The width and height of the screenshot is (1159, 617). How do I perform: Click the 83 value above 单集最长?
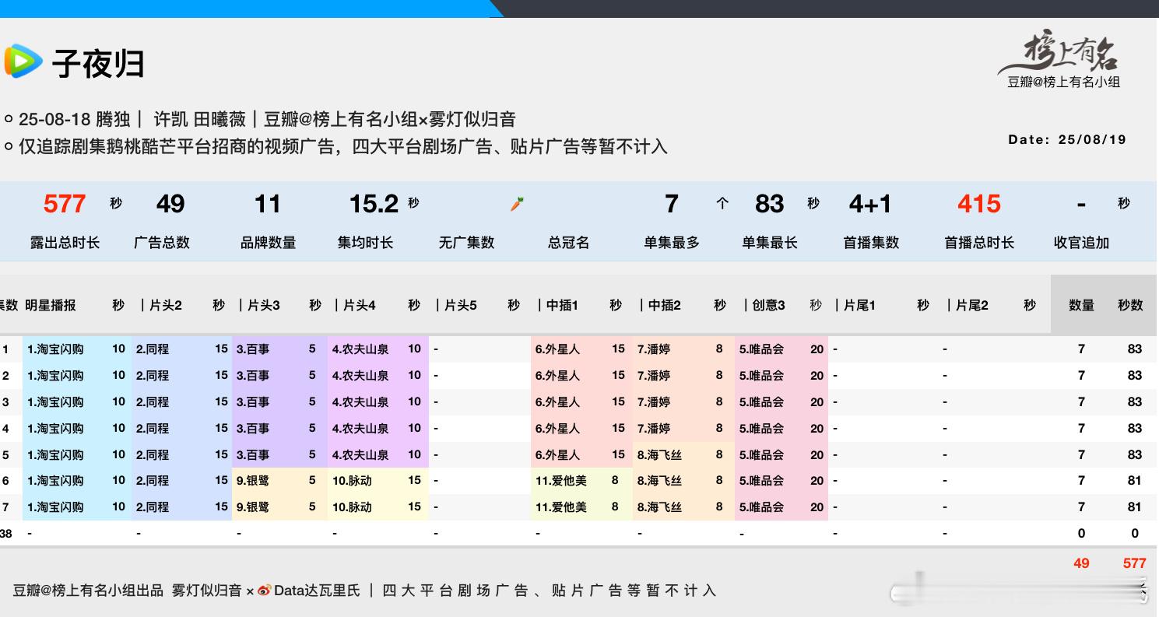point(769,204)
